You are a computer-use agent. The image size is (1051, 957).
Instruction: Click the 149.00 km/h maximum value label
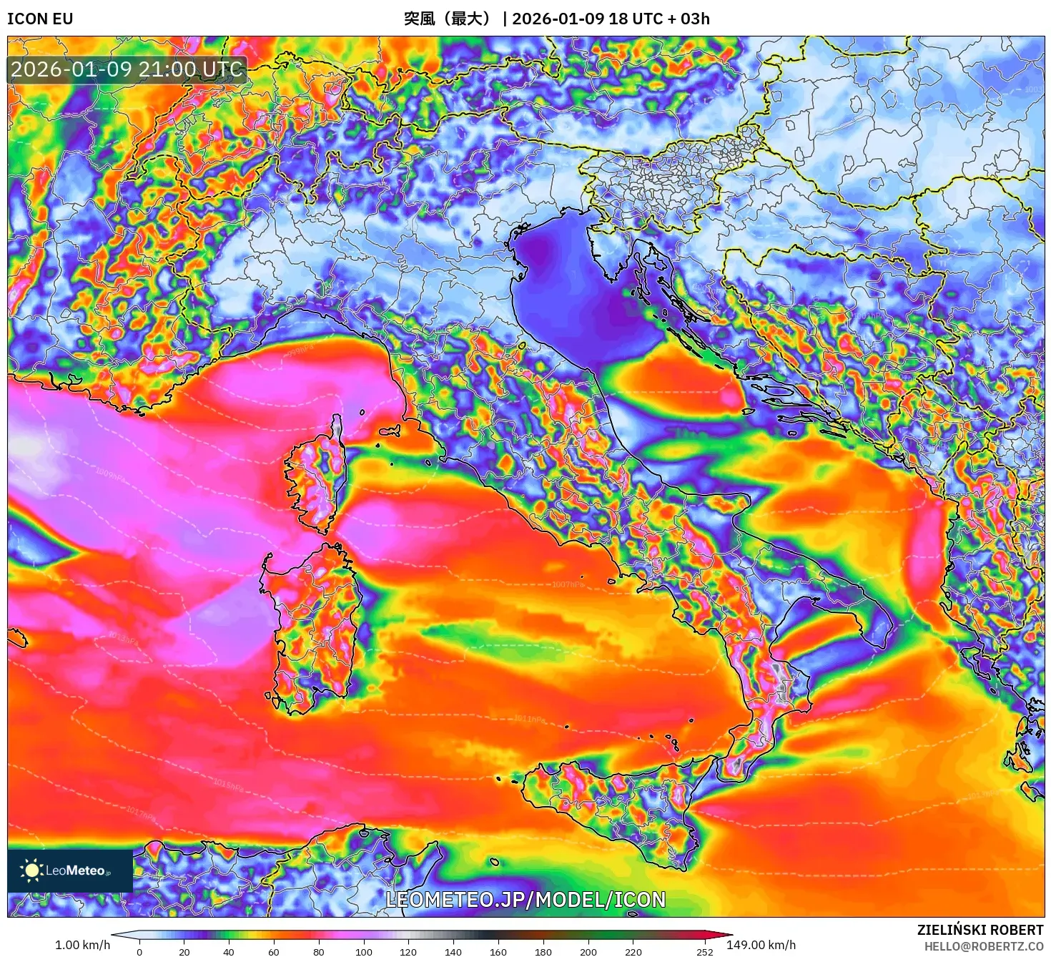761,945
